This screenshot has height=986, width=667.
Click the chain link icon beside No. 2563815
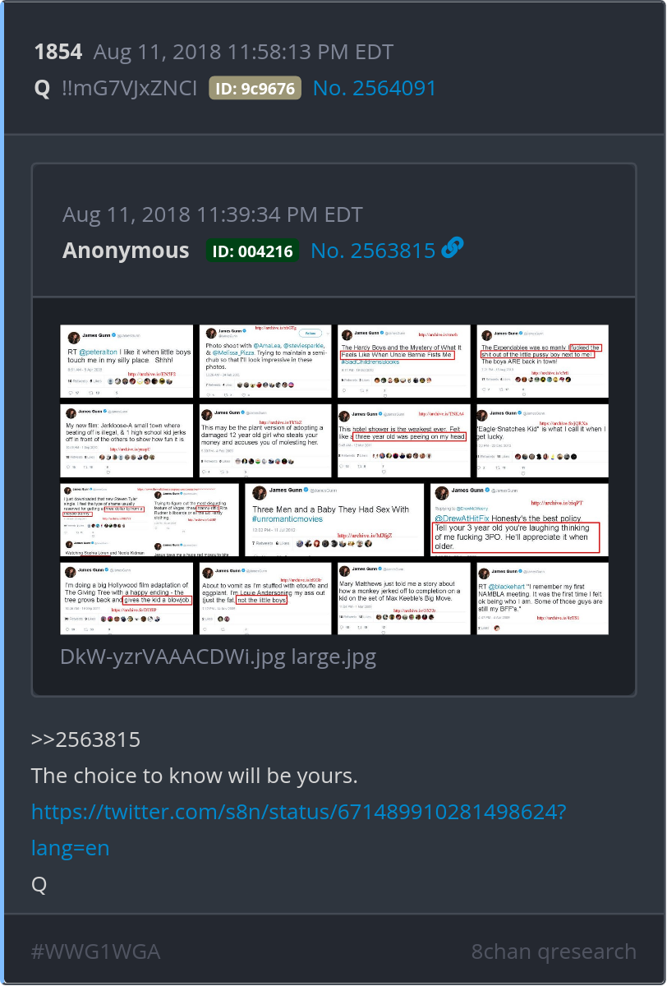coord(453,249)
